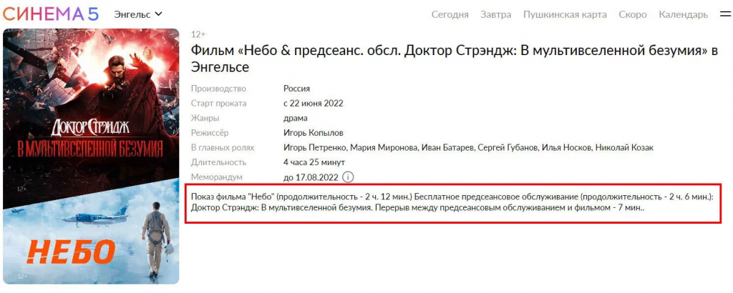The height and width of the screenshot is (293, 733).
Task: Open the Сегодня schedule tab
Action: tap(450, 14)
